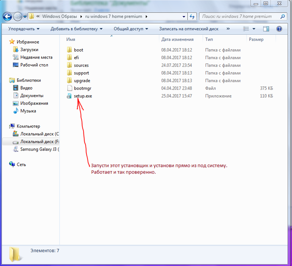Open "Загрузки" in the navigation pane
Image resolution: width=292 pixels, height=266 pixels.
click(x=29, y=50)
